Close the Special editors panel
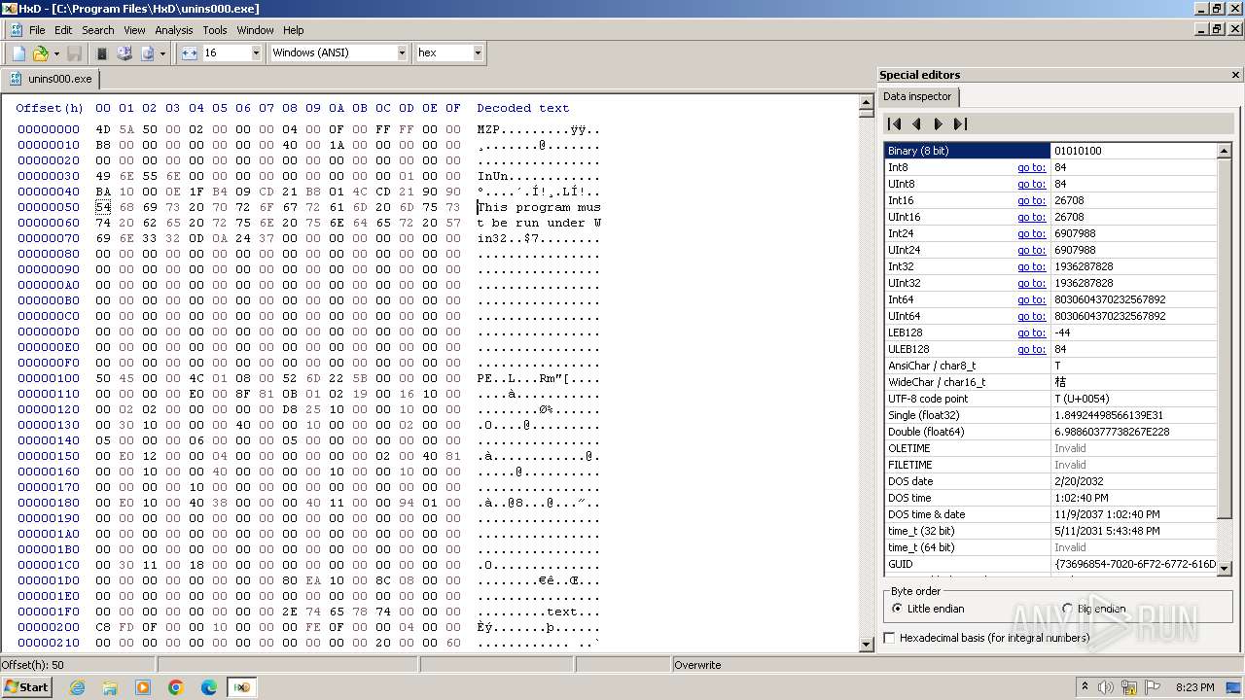This screenshot has height=700, width=1245. [x=1235, y=75]
